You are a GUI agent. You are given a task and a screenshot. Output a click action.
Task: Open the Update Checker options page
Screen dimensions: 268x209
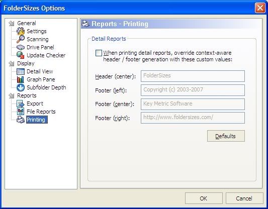click(46, 55)
